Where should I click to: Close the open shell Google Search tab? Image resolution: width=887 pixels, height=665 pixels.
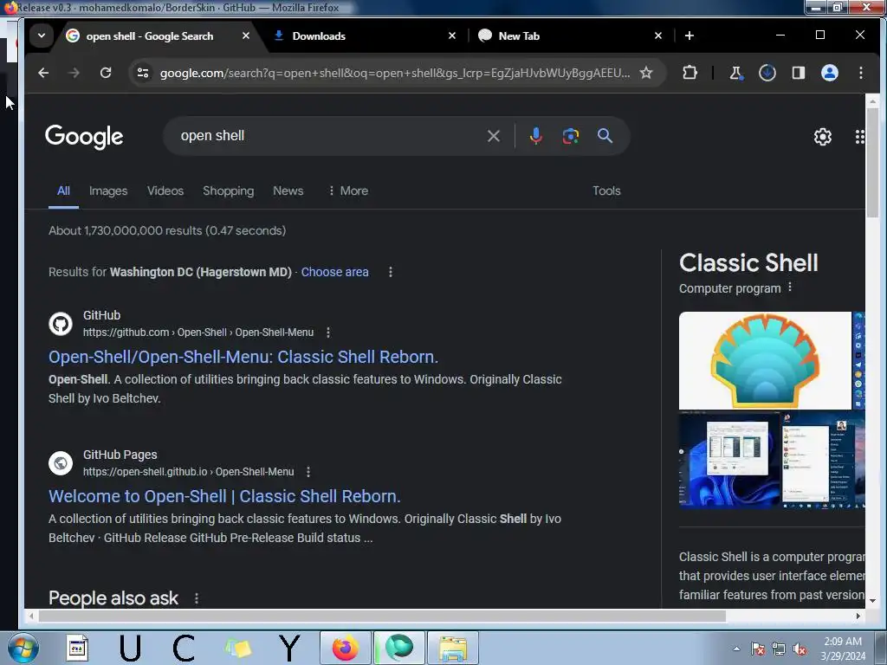click(x=245, y=36)
